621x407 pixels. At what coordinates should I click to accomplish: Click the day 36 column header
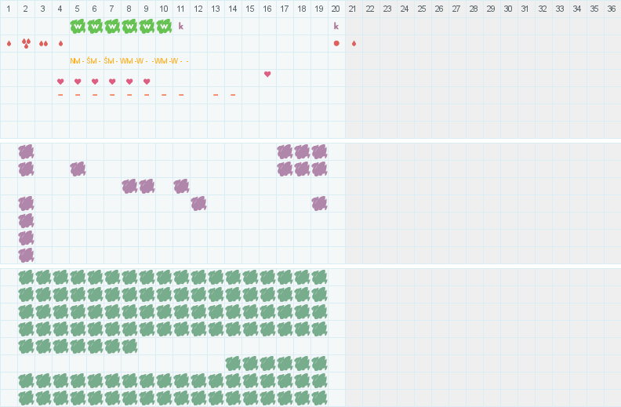pyautogui.click(x=612, y=9)
